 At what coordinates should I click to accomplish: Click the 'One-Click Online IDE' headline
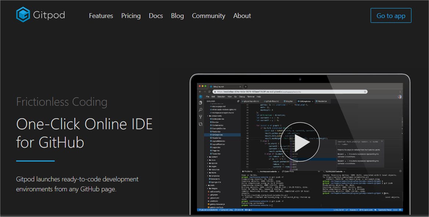click(84, 133)
